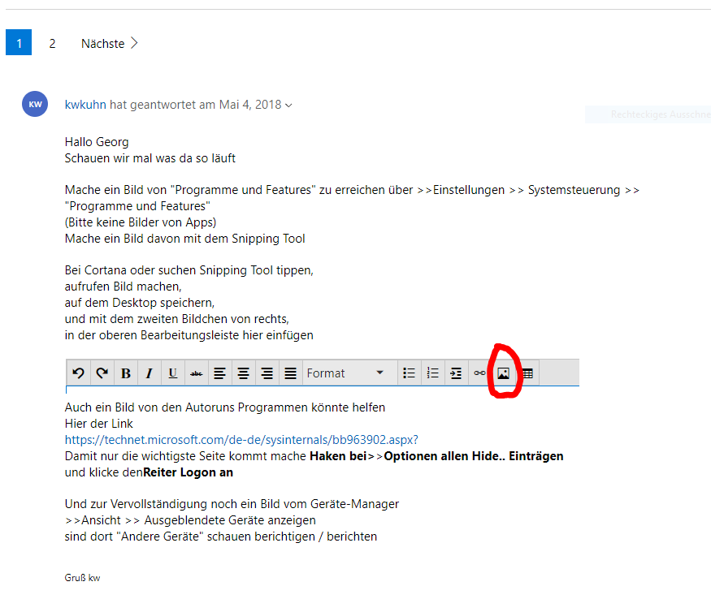The image size is (711, 599).
Task: Click 'Und zur Vervollständigung noch ein Bild' line
Action: point(232,504)
